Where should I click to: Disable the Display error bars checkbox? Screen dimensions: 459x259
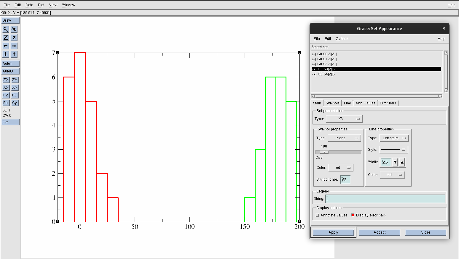pos(353,215)
